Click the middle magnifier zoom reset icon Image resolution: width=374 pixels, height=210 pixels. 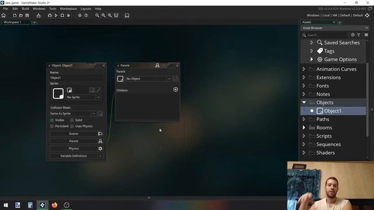pyautogui.click(x=103, y=16)
